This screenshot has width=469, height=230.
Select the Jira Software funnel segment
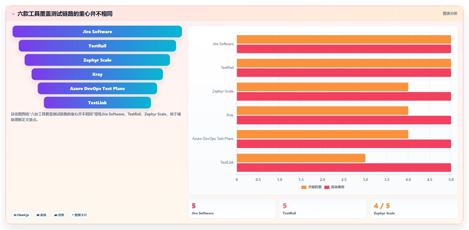tap(97, 32)
